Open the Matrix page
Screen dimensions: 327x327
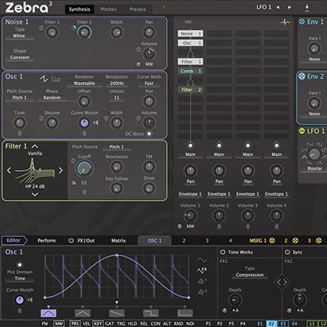coord(118,241)
